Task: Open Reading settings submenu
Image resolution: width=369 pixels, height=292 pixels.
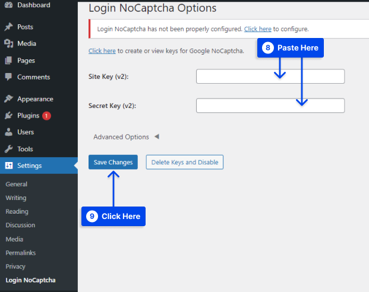Action: 17,211
